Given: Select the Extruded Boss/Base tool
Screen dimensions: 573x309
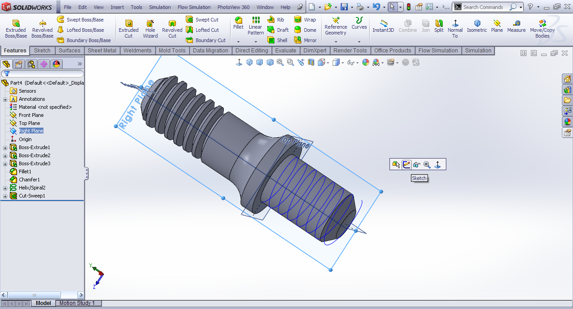Looking at the screenshot, I should pyautogui.click(x=16, y=29).
